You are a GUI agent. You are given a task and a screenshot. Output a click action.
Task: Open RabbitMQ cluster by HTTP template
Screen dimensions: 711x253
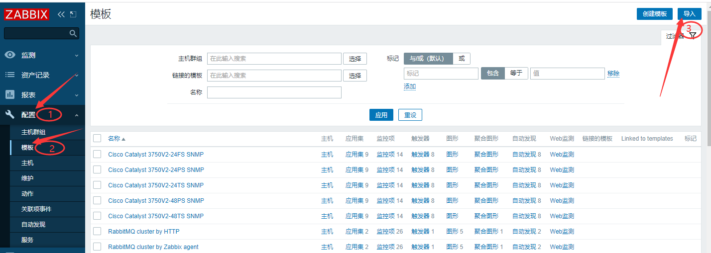click(x=144, y=232)
